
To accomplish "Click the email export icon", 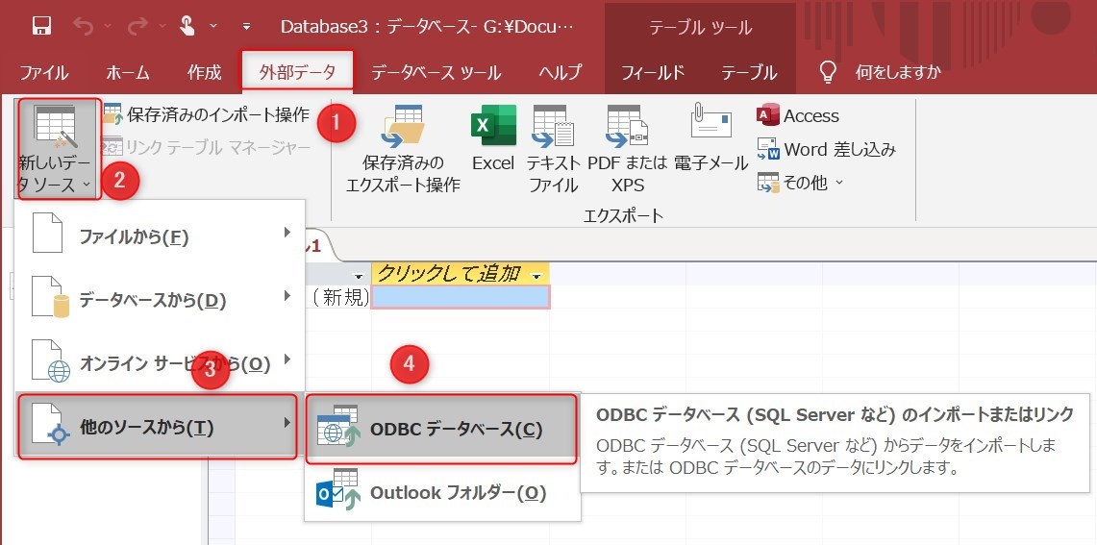I will (711, 140).
